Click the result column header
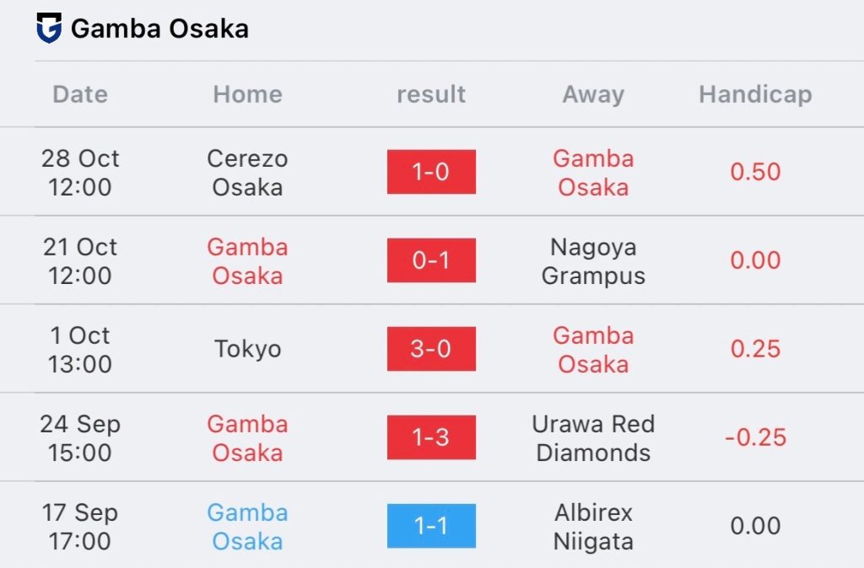This screenshot has width=864, height=568. tap(431, 94)
